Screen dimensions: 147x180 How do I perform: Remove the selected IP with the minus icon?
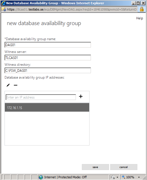[x=16, y=85]
